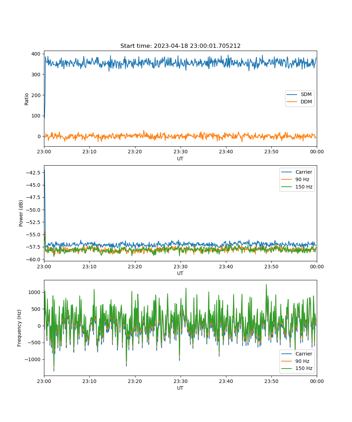The image size is (352, 422).
Task: Click the −50.0 tick on Power axis
Action: 34,210
